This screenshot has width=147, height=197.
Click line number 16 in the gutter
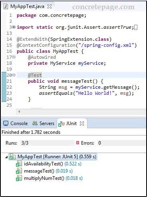point(9,51)
